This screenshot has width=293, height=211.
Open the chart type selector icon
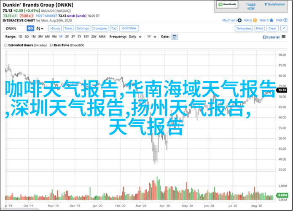pos(40,28)
